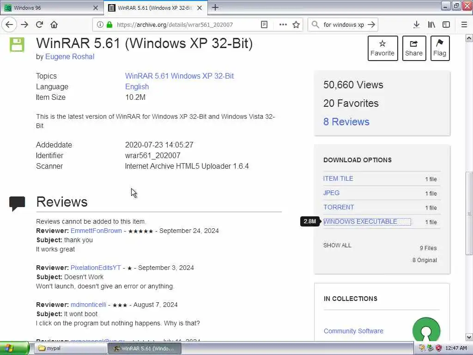
Task: Click the green Community Software collection logo
Action: (426, 330)
